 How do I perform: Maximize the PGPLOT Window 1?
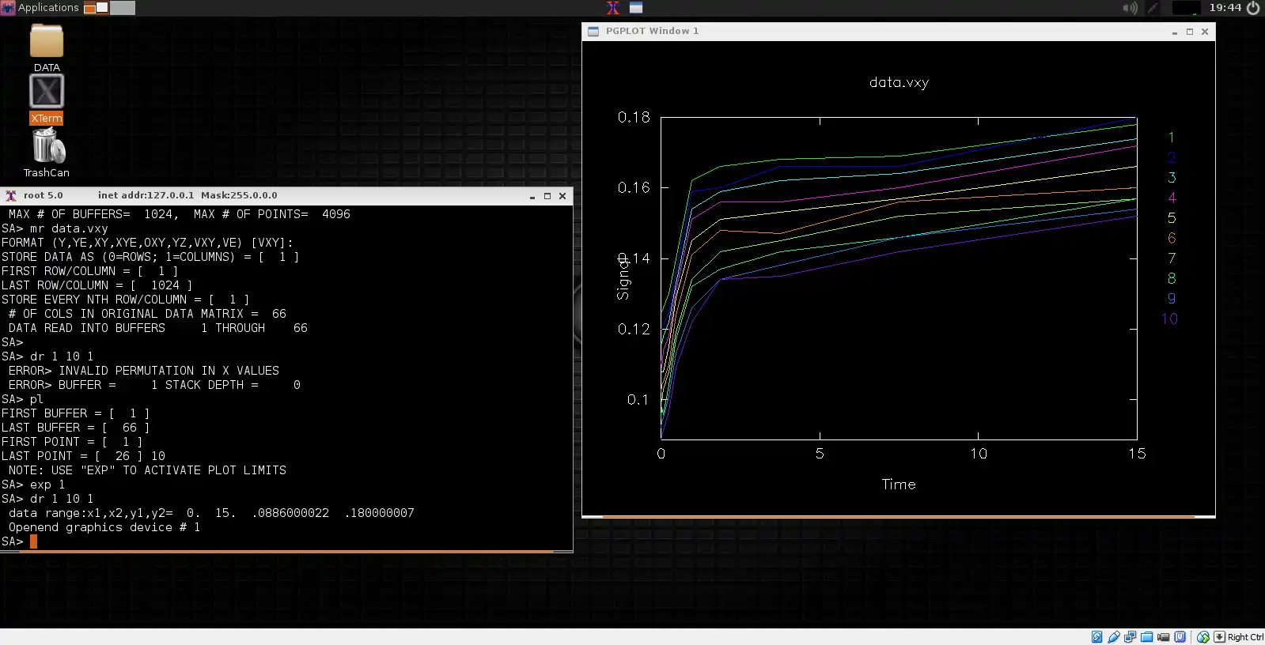coord(1189,32)
